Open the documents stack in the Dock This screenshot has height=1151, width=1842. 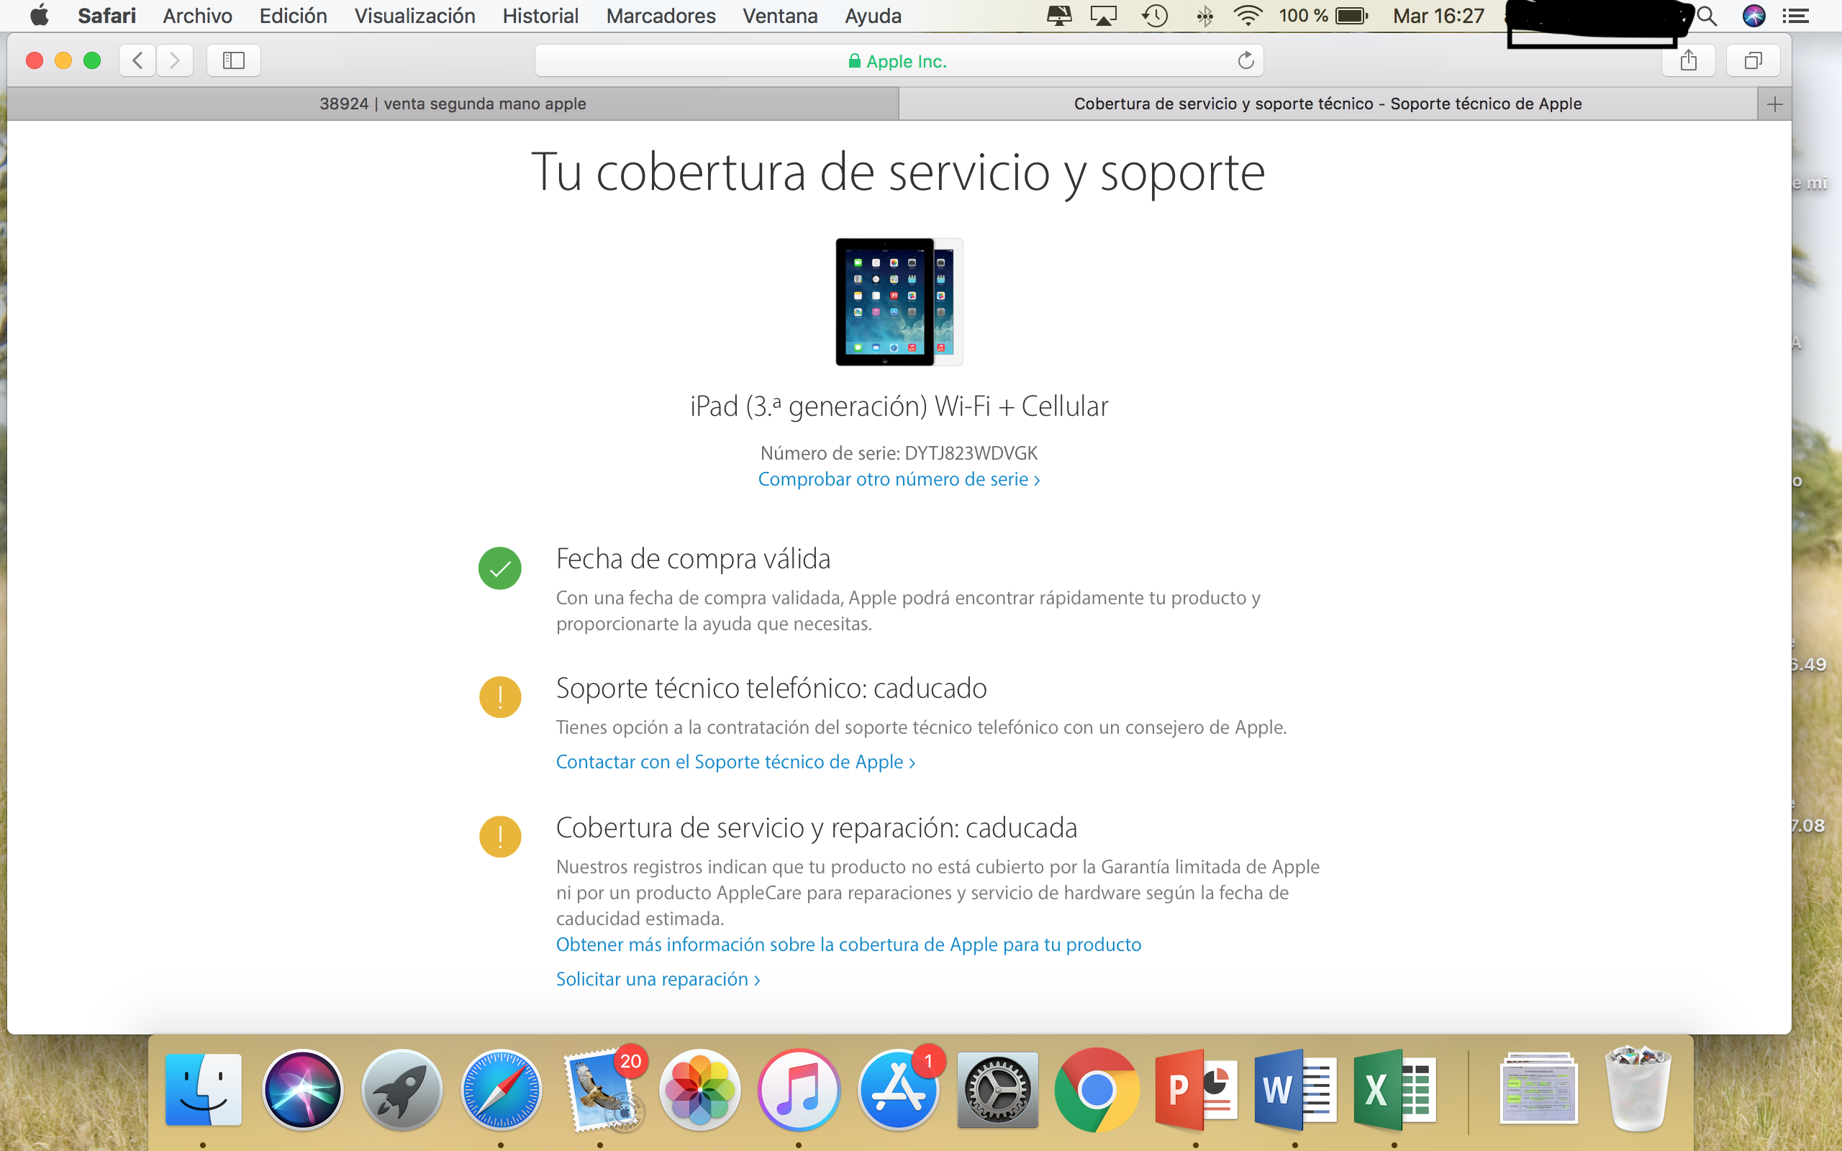1538,1088
